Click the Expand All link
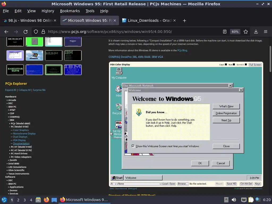The image size is (272, 204). 11,90
